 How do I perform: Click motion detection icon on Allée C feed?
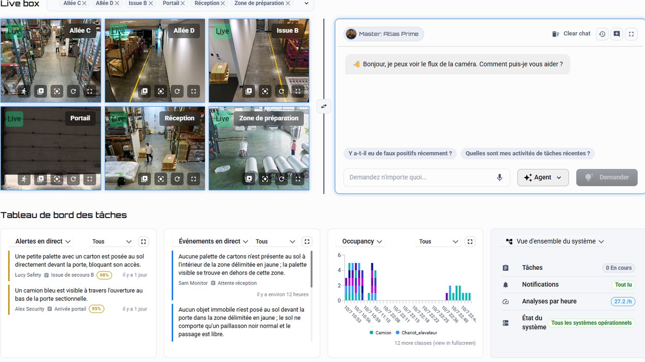coord(24,91)
